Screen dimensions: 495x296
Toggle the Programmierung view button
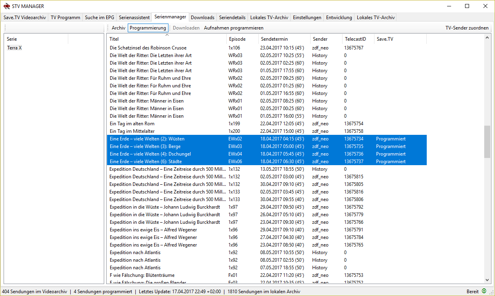coord(148,28)
